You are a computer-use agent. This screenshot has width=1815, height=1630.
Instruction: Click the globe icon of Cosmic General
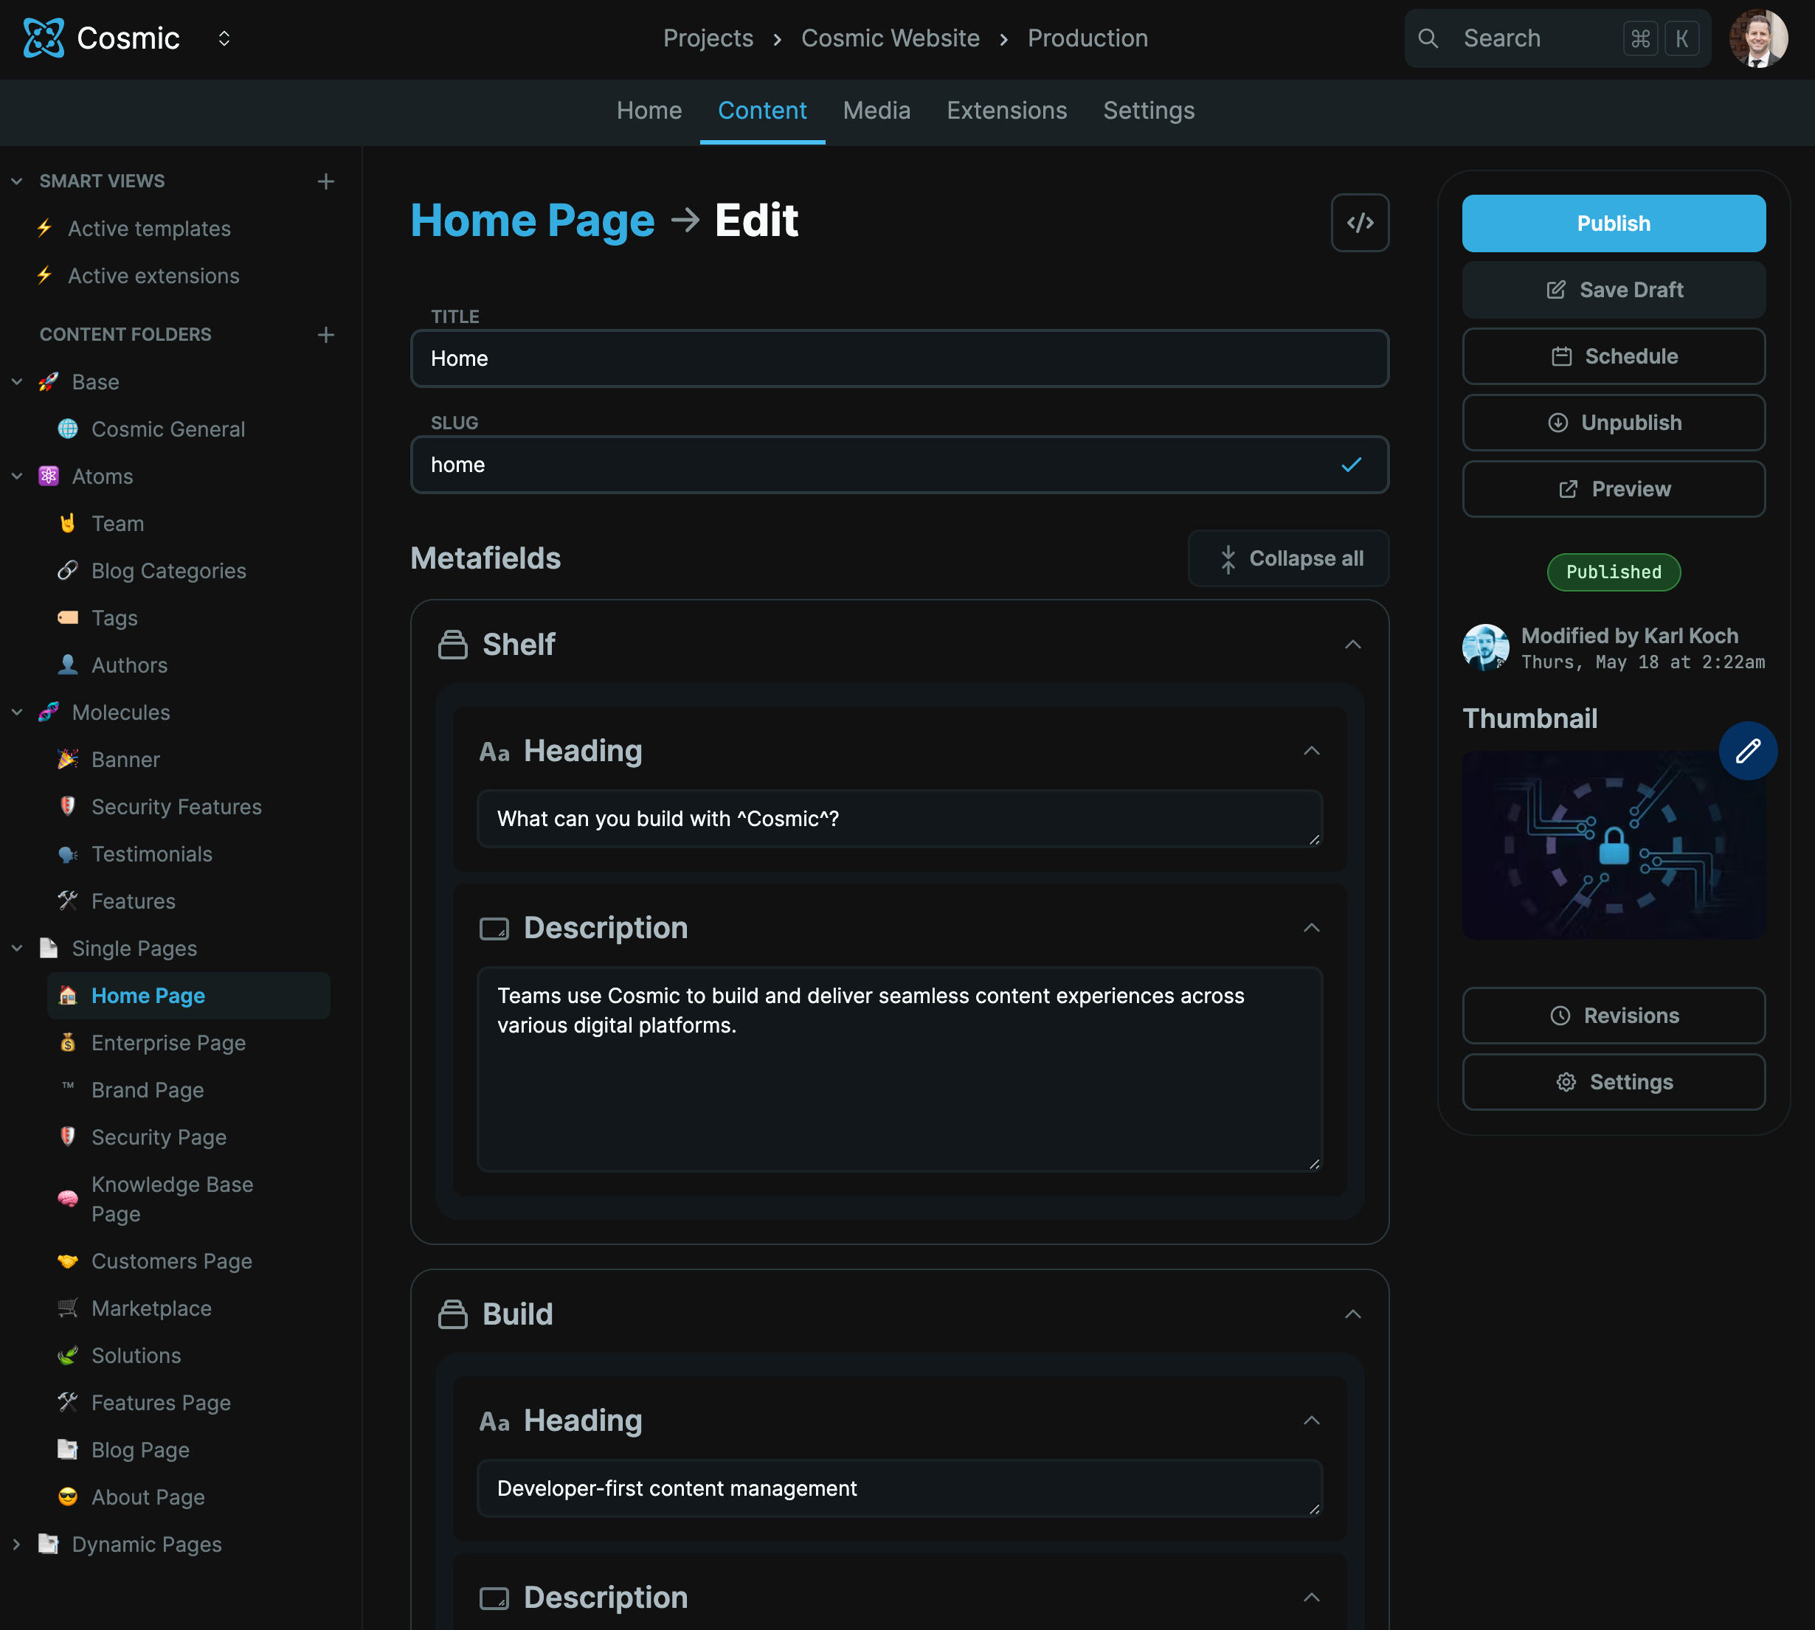(68, 429)
